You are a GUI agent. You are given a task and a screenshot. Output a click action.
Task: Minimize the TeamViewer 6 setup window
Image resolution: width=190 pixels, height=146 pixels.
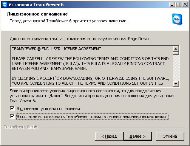[172, 5]
